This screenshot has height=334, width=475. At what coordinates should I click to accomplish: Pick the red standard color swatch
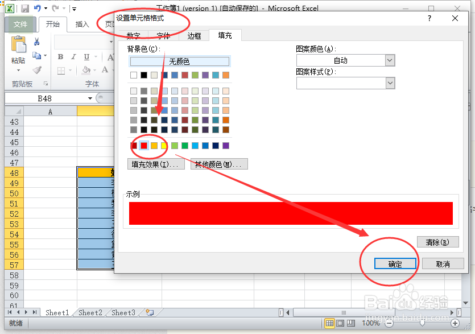pyautogui.click(x=144, y=146)
